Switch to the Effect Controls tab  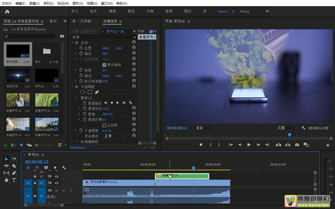[x=110, y=21]
